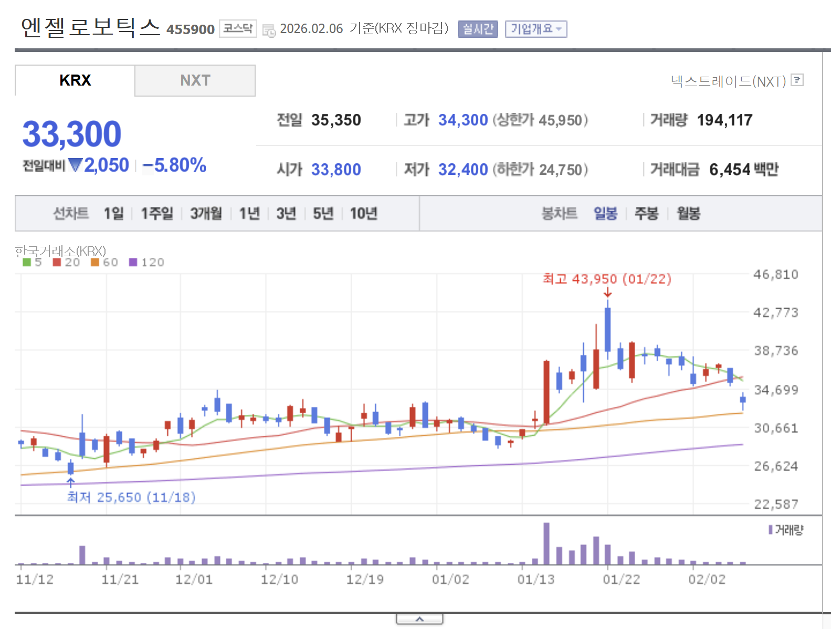Select the 3개월 line chart period
The height and width of the screenshot is (629, 831).
(x=206, y=214)
